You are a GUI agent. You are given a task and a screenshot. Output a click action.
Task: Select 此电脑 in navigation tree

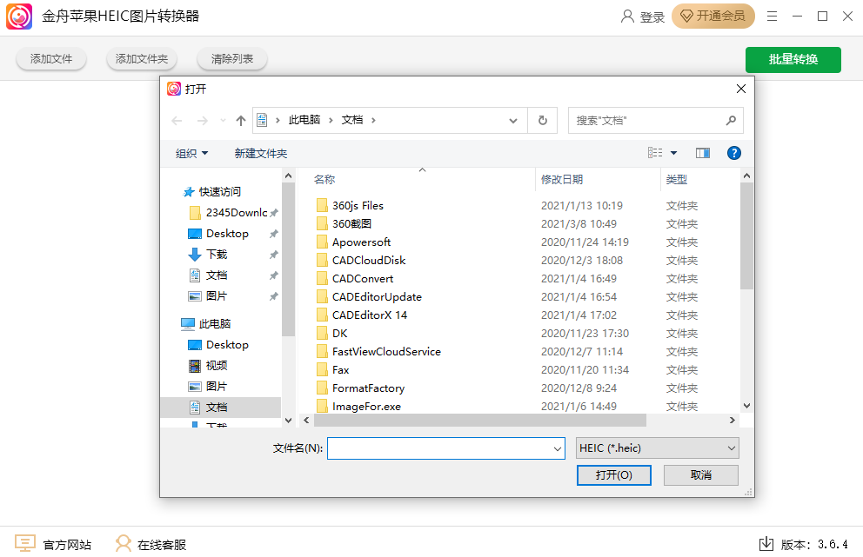215,324
